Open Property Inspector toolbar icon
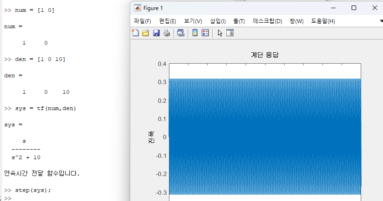 230,33
